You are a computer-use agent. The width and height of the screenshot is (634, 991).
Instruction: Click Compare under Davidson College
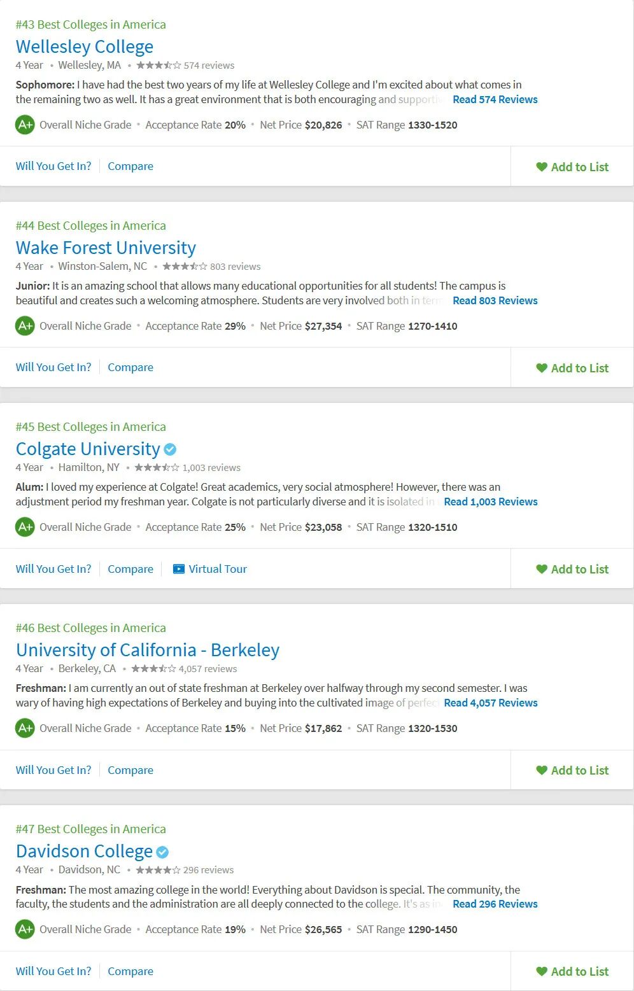click(130, 971)
